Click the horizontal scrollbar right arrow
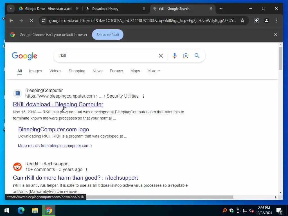 pos(276,197)
